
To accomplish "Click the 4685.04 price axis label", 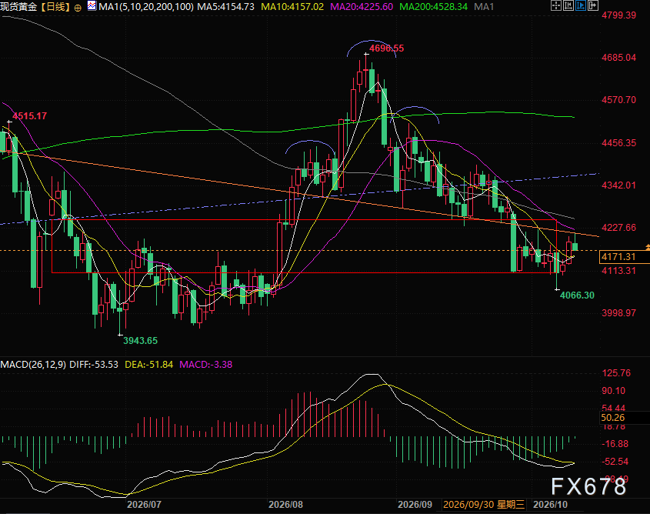I will [x=619, y=58].
